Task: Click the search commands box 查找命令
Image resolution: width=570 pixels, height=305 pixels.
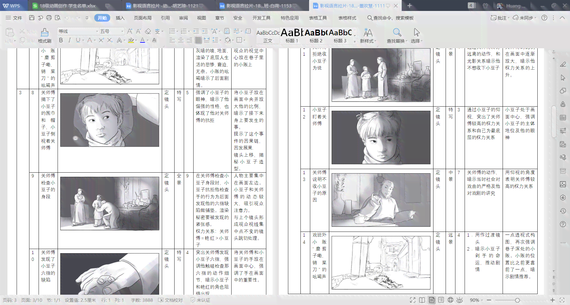Action: (391, 18)
